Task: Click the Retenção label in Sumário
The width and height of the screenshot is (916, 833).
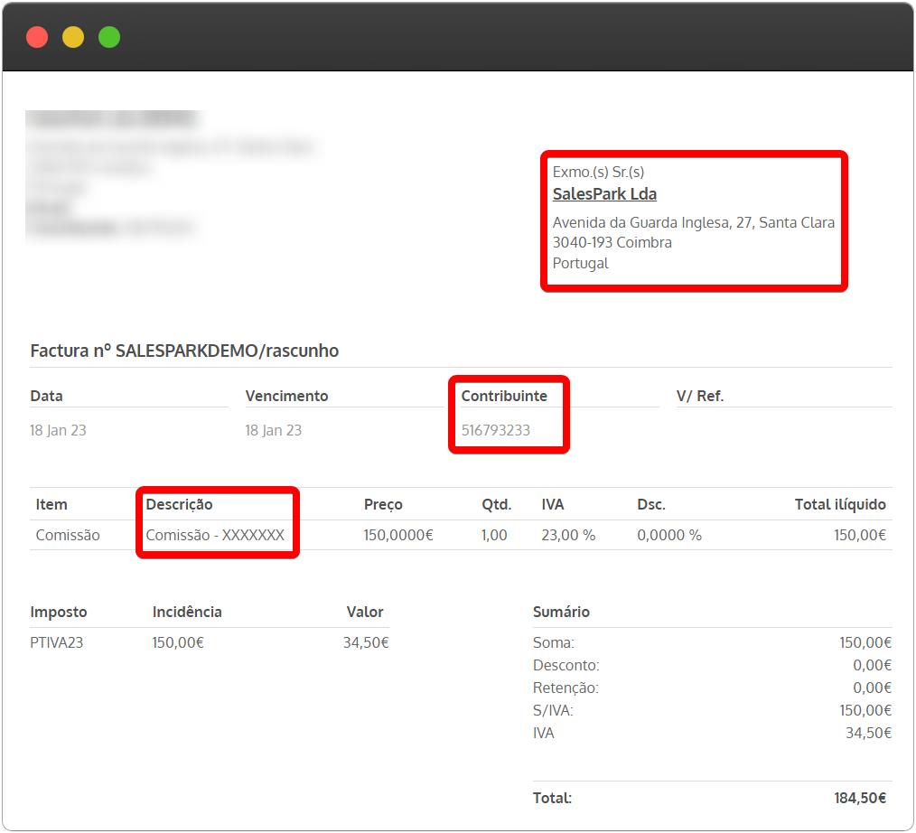Action: 565,688
